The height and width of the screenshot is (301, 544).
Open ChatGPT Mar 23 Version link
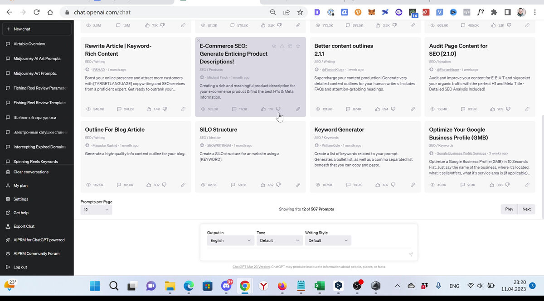[251, 267]
